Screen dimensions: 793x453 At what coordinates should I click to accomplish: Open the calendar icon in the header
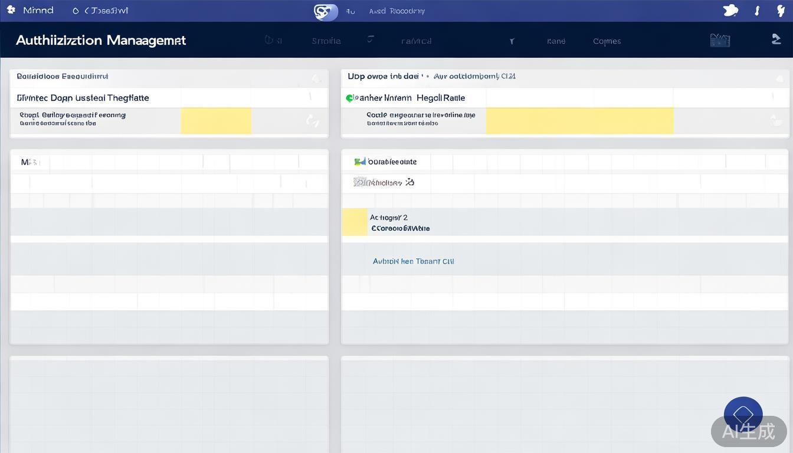(x=719, y=40)
